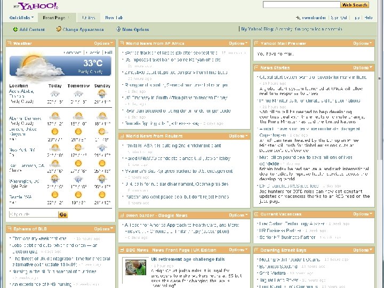Viewport: 384px width, 288px height.
Task: Click Seattle's Sunday sunny icon
Action: (102, 195)
